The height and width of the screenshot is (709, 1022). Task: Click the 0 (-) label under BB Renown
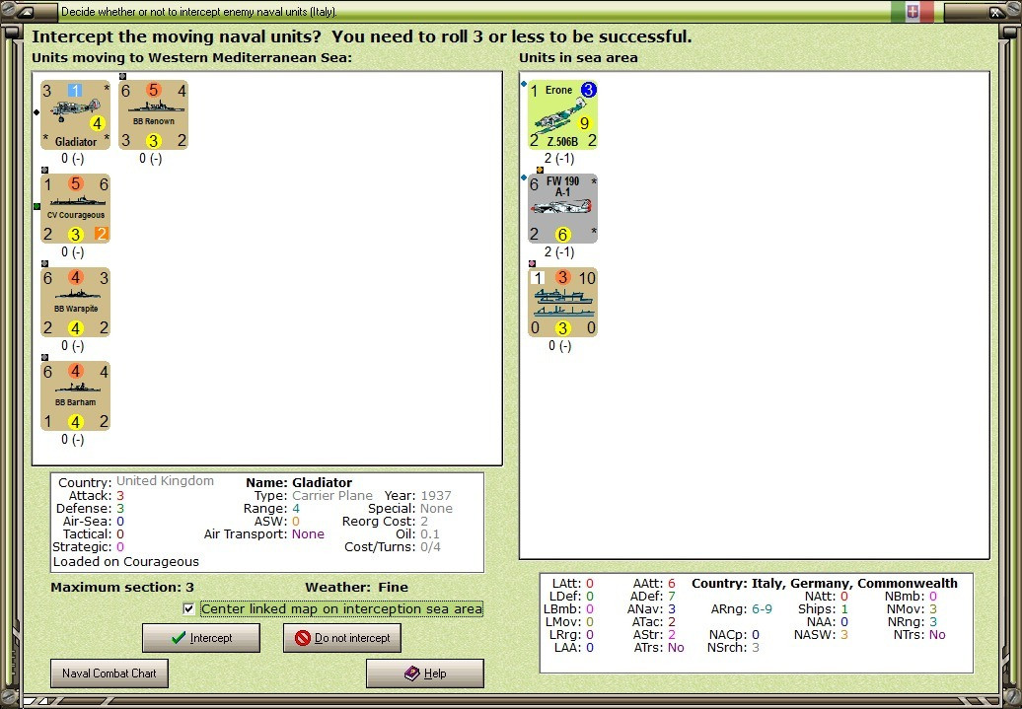151,159
